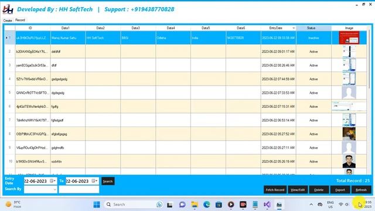Click the HH SoftTech logo icon
Image resolution: width=375 pixels, height=211 pixels.
point(8,9)
